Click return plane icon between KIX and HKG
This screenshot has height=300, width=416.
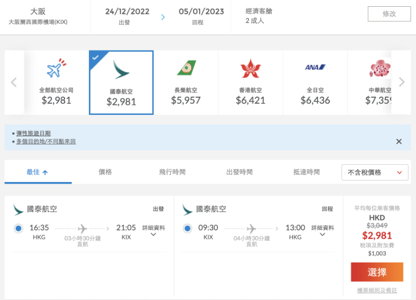coord(251,228)
